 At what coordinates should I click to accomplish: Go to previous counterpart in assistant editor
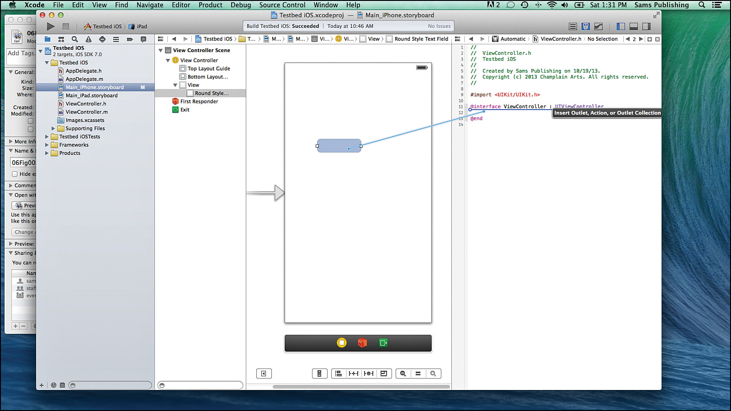(x=628, y=39)
